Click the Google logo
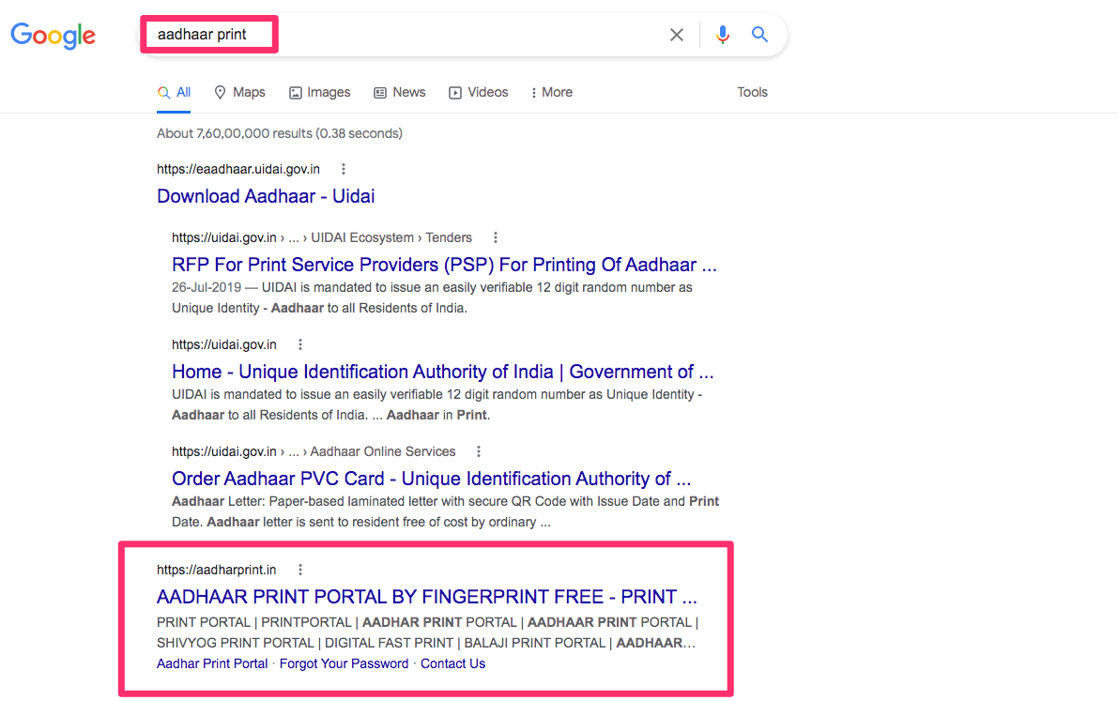The height and width of the screenshot is (701, 1118). (53, 35)
